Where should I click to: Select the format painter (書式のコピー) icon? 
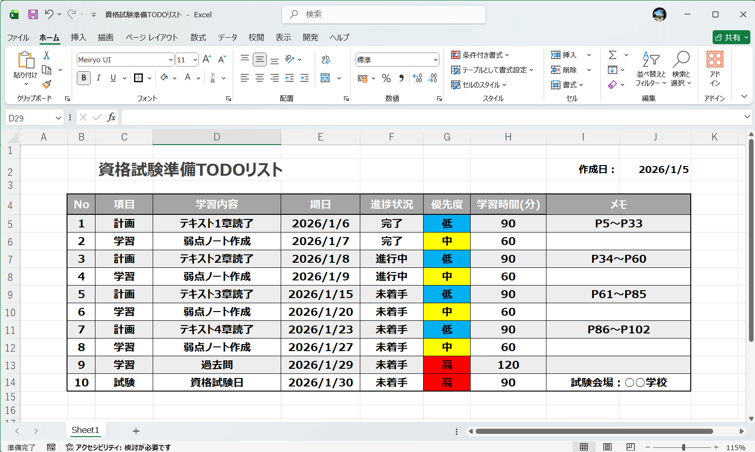[47, 85]
